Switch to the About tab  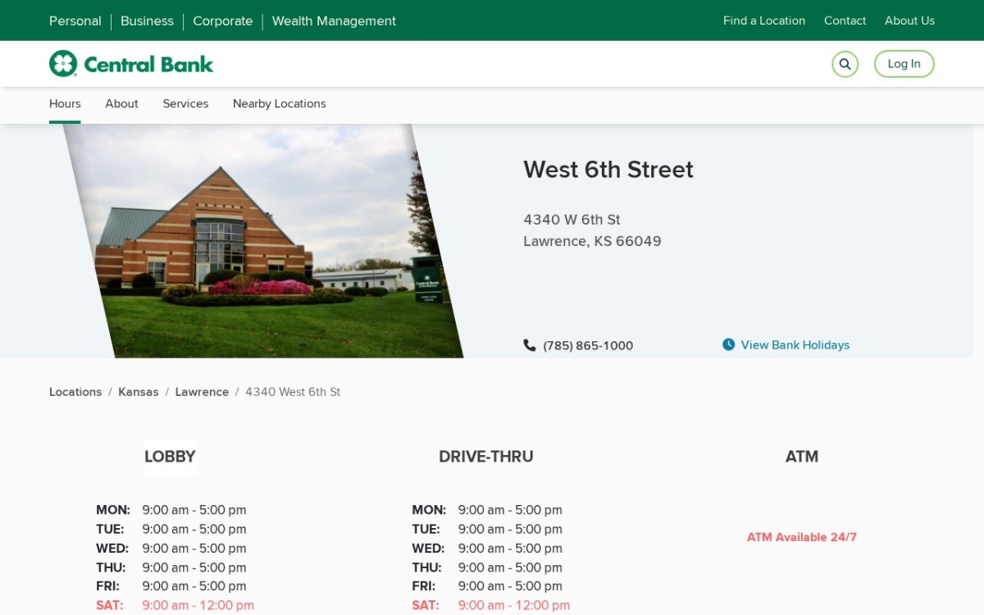tap(121, 104)
